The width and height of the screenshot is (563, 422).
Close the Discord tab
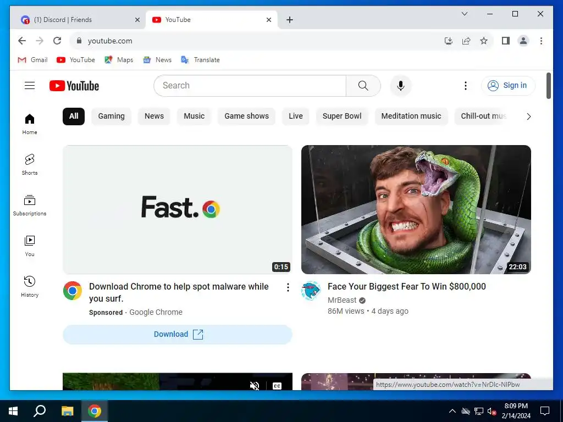point(137,20)
